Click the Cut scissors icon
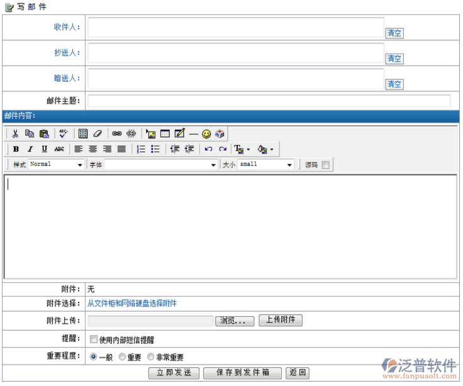463x386 pixels. click(15, 134)
